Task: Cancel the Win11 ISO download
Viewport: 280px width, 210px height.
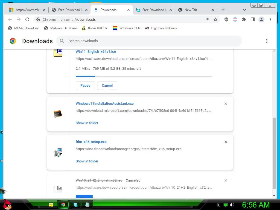Action: pyautogui.click(x=107, y=86)
